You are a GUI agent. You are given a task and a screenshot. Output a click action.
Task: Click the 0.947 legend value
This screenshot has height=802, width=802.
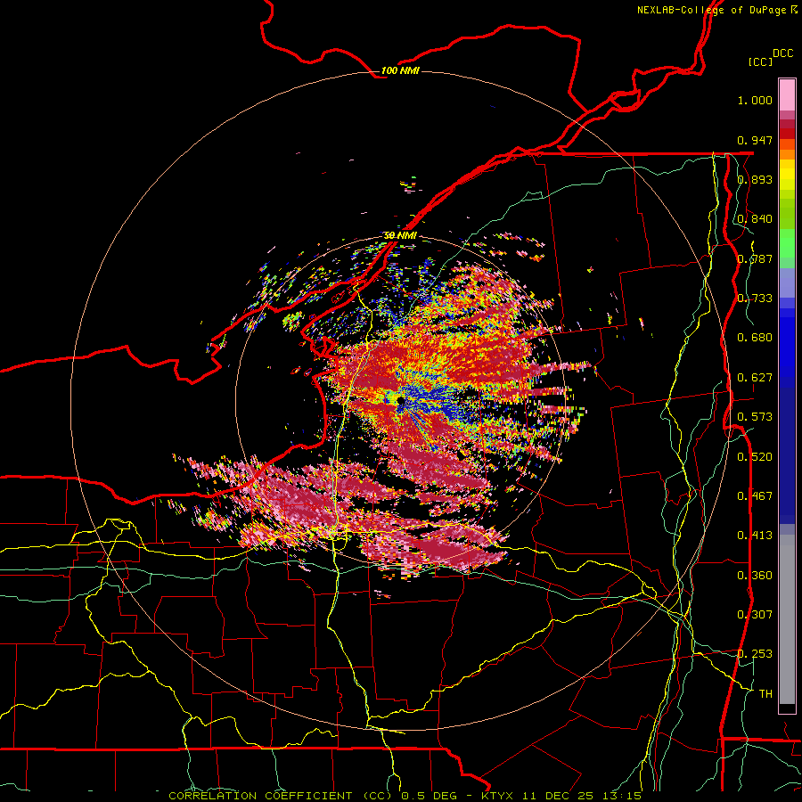pos(755,140)
